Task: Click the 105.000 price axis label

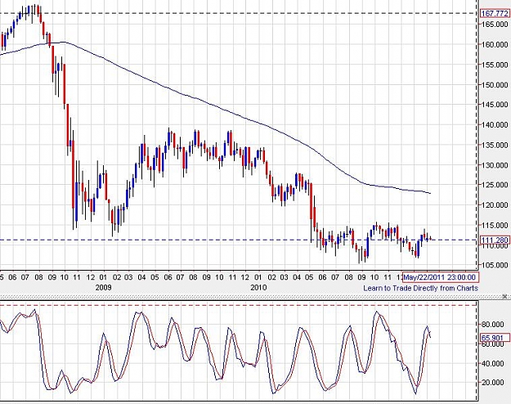Action: point(495,265)
